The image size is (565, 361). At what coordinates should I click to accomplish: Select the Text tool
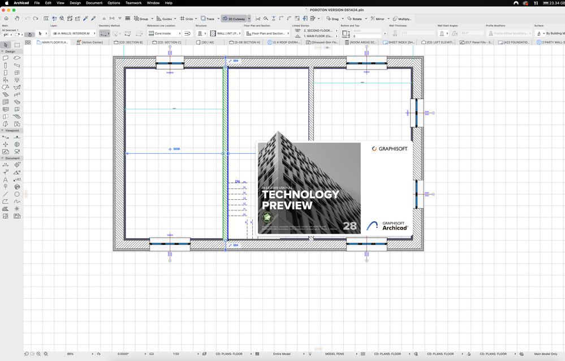coord(6,179)
